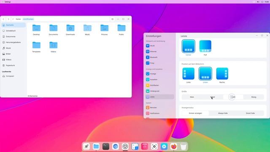Image resolution: width=270 pixels, height=152 pixels.
Task: Open the Desktop folder in file manager
Action: [36, 30]
